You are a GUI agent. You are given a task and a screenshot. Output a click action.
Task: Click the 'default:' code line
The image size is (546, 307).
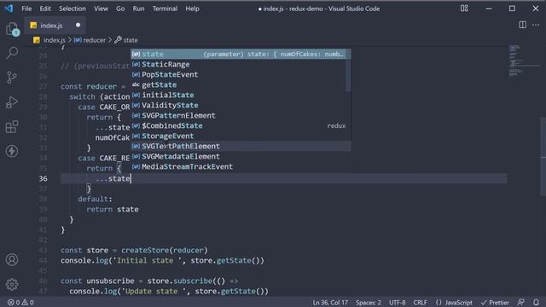point(95,199)
